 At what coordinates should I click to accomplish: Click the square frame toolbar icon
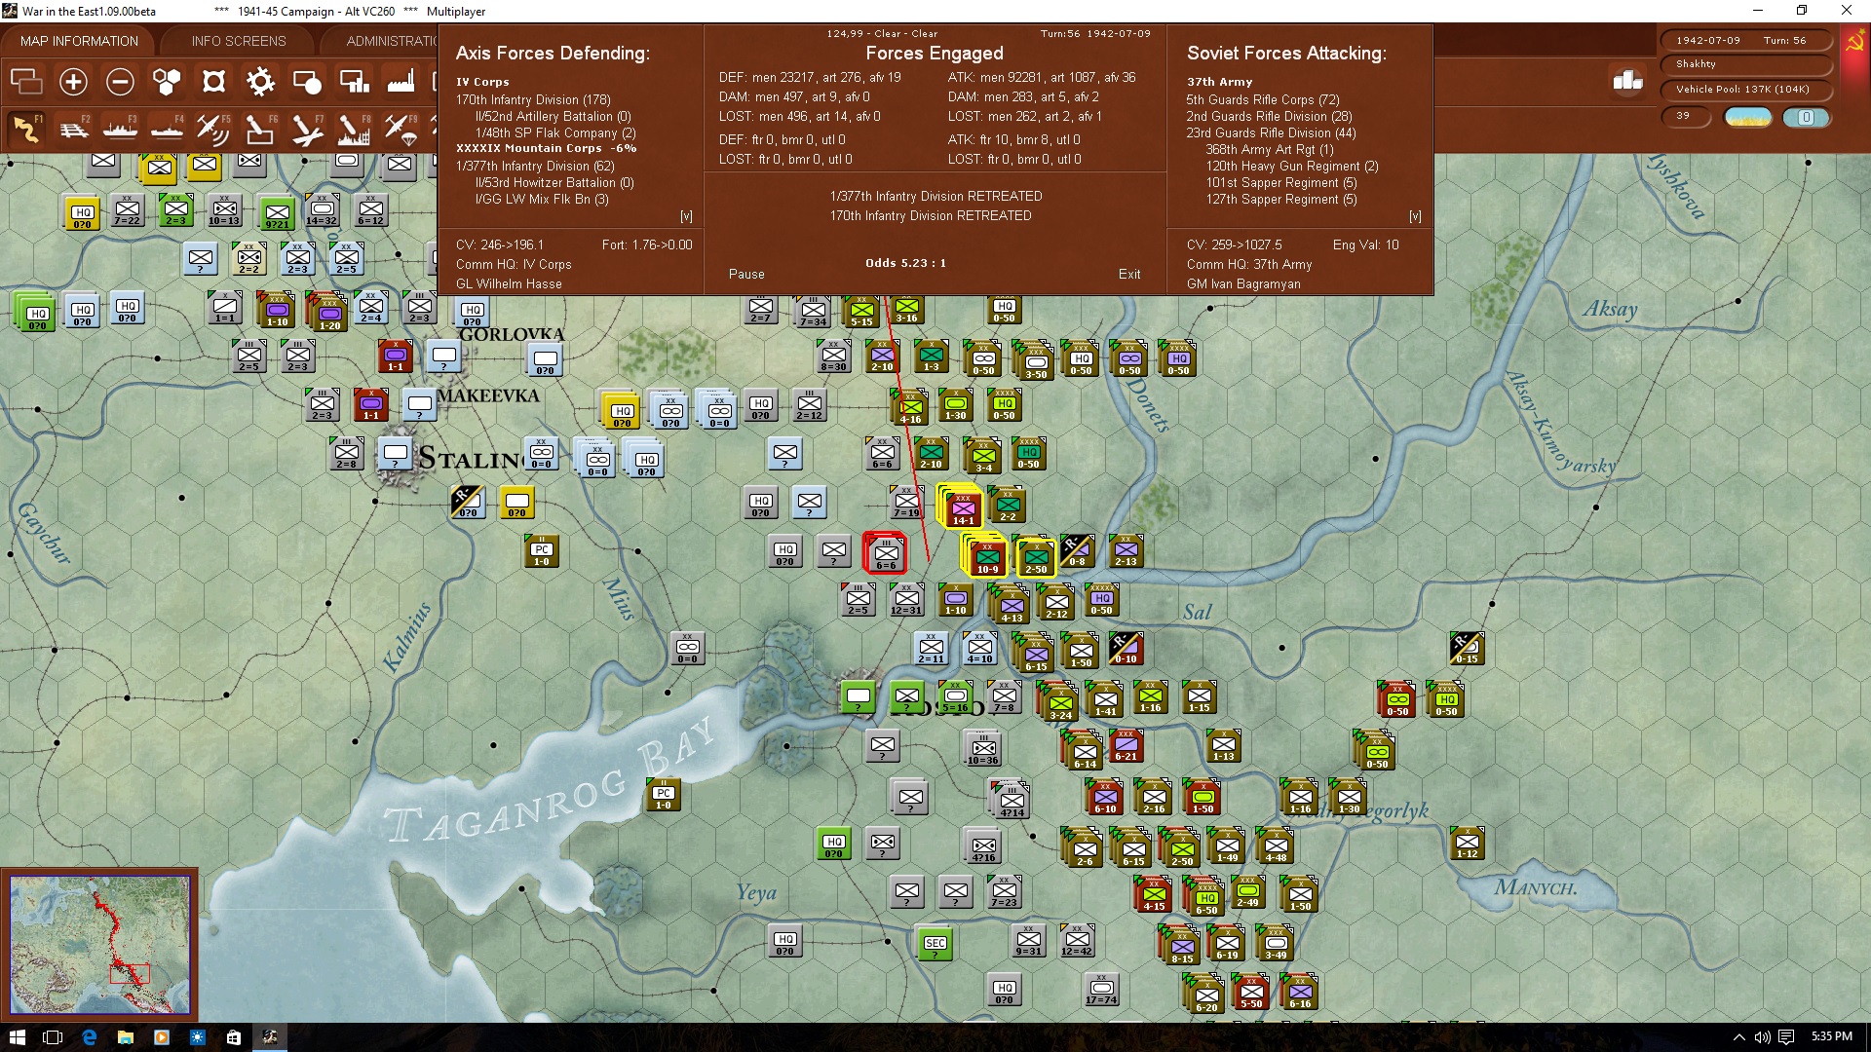click(213, 82)
